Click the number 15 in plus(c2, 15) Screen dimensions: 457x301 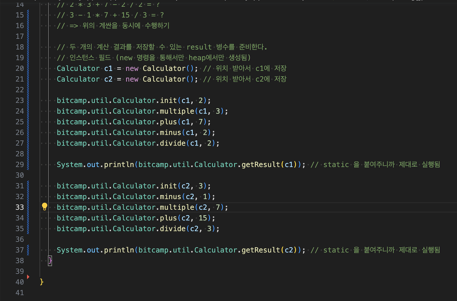[x=203, y=218]
